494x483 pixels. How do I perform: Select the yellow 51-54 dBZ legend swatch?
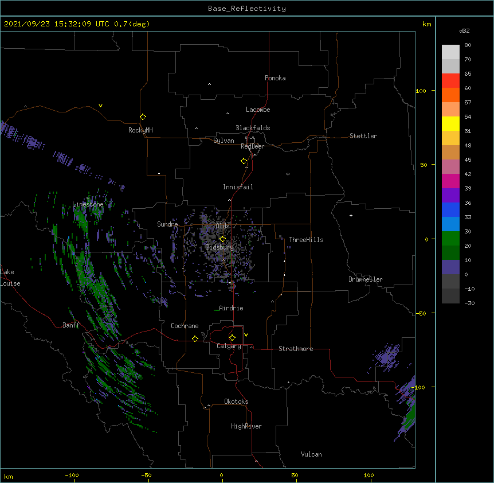[450, 123]
